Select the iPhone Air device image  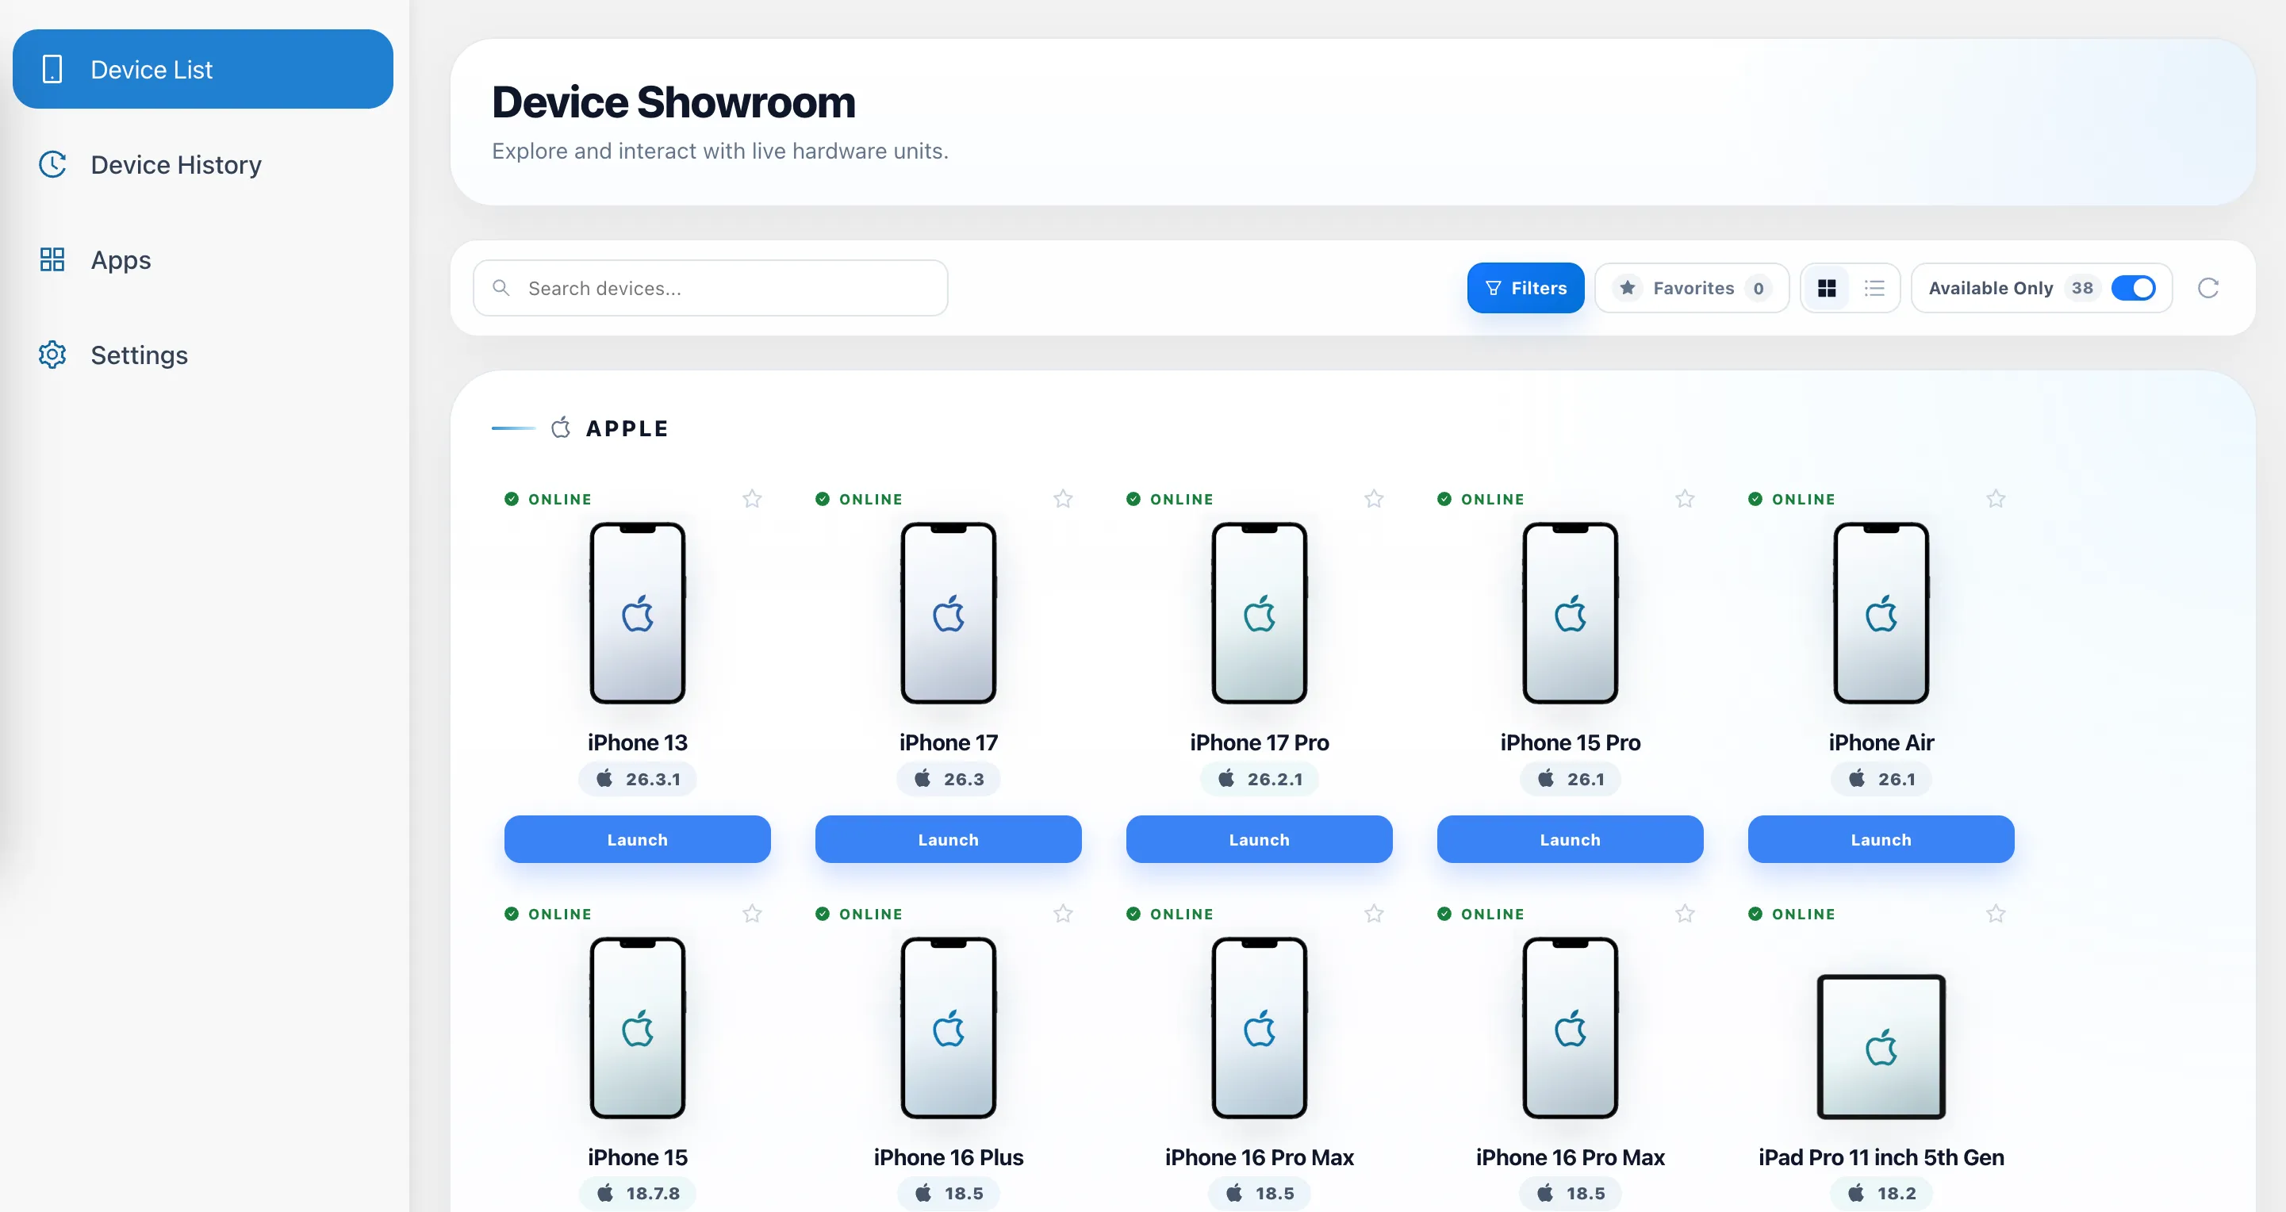pos(1881,613)
